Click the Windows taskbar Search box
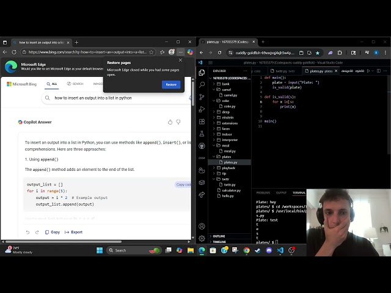Screen dimensions: 391x293 coord(134,250)
